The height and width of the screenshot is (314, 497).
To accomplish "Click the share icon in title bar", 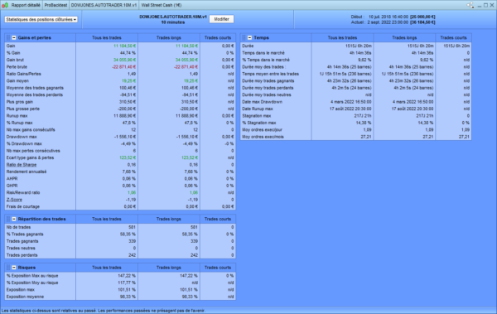I will click(470, 5).
